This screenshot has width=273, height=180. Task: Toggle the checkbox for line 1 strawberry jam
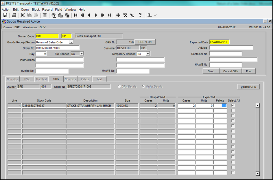[x=233, y=105]
